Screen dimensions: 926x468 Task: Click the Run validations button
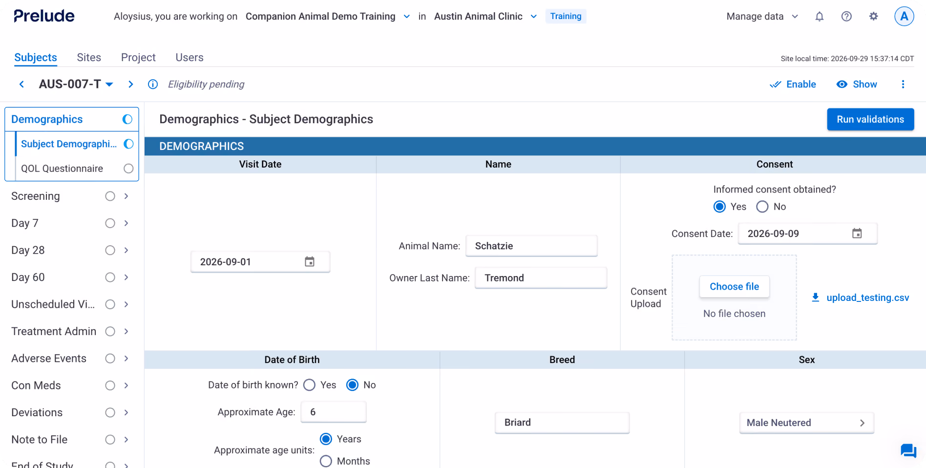(x=870, y=119)
